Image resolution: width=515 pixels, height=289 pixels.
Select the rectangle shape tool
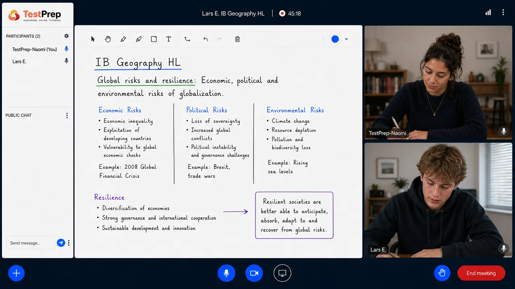pyautogui.click(x=154, y=39)
